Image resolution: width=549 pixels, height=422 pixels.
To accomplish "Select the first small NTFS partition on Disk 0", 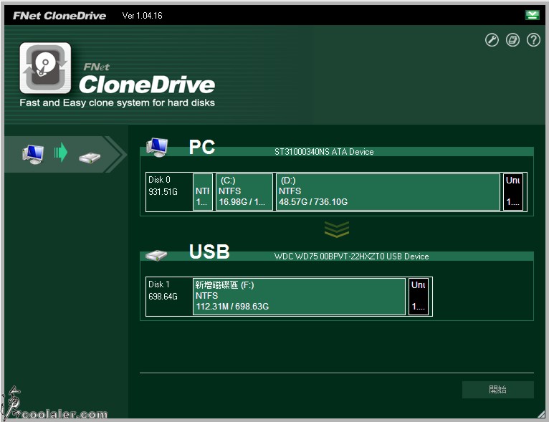I will pos(203,192).
